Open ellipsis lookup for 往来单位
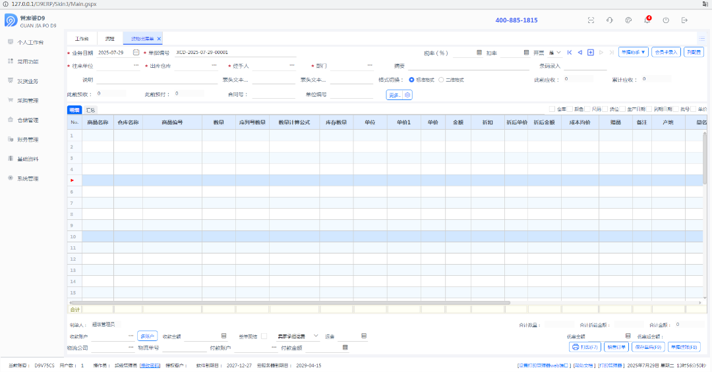712x372 pixels. (x=136, y=66)
